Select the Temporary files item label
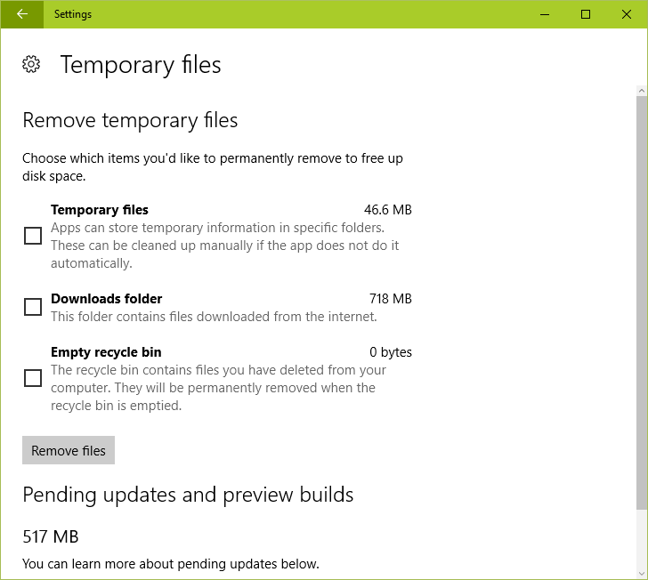Screen dimensions: 648x580 click(x=99, y=210)
